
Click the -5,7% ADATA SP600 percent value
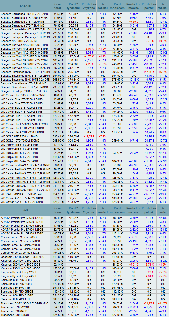(x=103, y=218)
